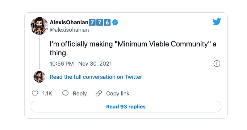The height and width of the screenshot is (130, 247).
Task: Click the Twitter bird logo
Action: click(217, 22)
